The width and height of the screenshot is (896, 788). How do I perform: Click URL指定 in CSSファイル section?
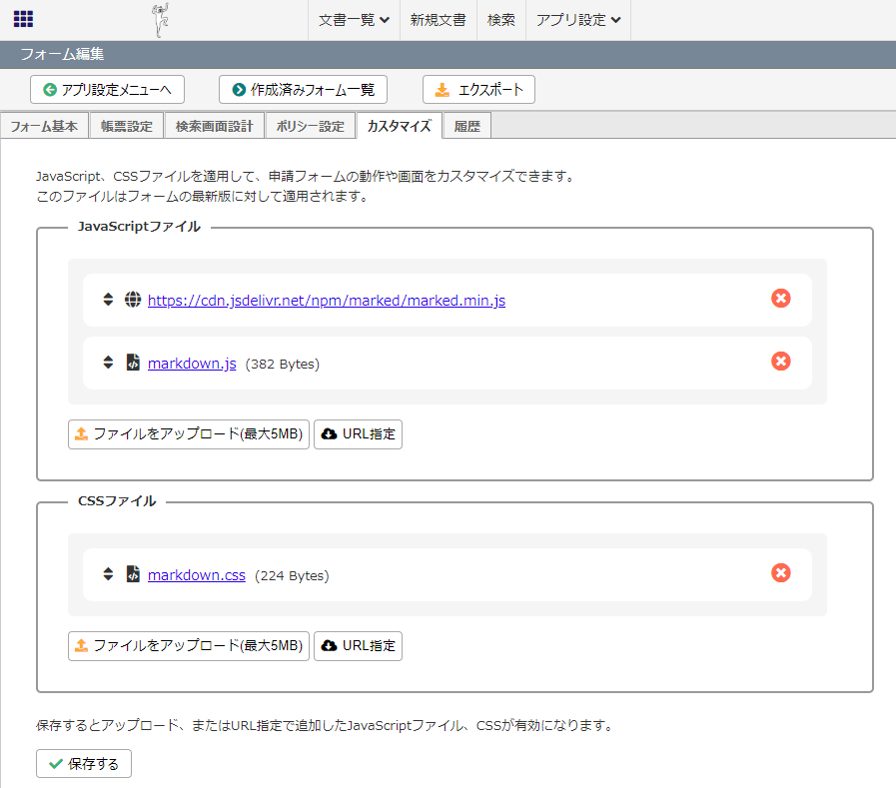coord(358,646)
